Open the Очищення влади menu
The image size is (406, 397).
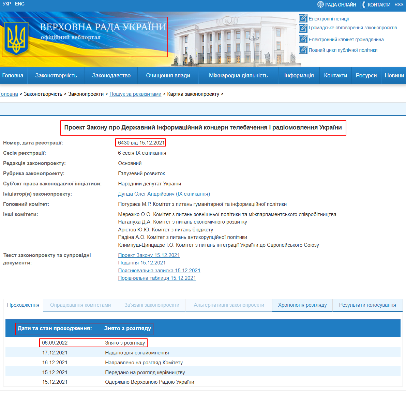(168, 75)
